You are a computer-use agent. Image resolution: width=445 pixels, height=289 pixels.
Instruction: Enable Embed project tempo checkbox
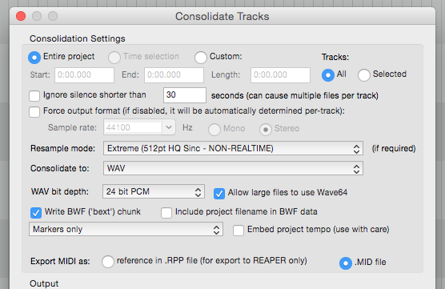click(x=239, y=231)
